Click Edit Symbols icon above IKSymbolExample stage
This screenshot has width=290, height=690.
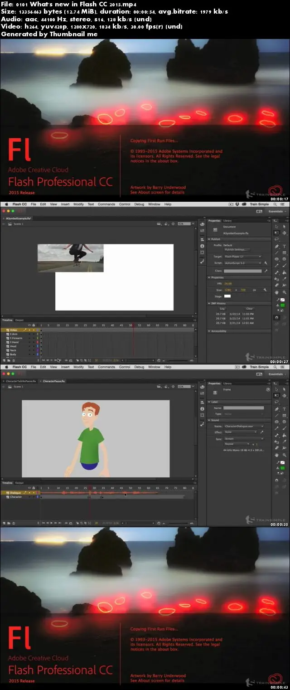coord(166,224)
